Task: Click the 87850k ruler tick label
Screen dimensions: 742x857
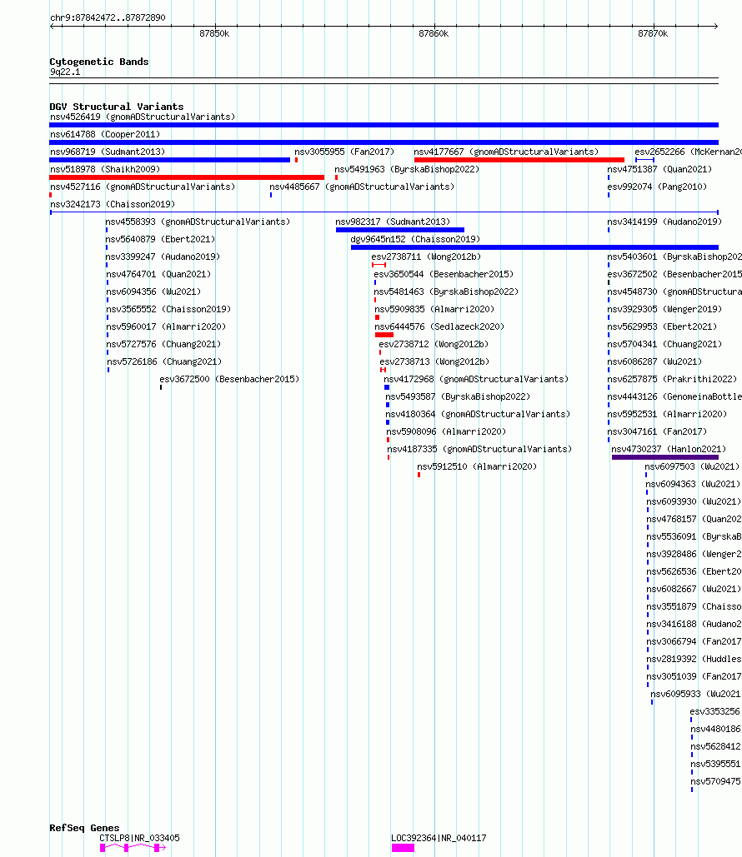Action: pyautogui.click(x=214, y=33)
